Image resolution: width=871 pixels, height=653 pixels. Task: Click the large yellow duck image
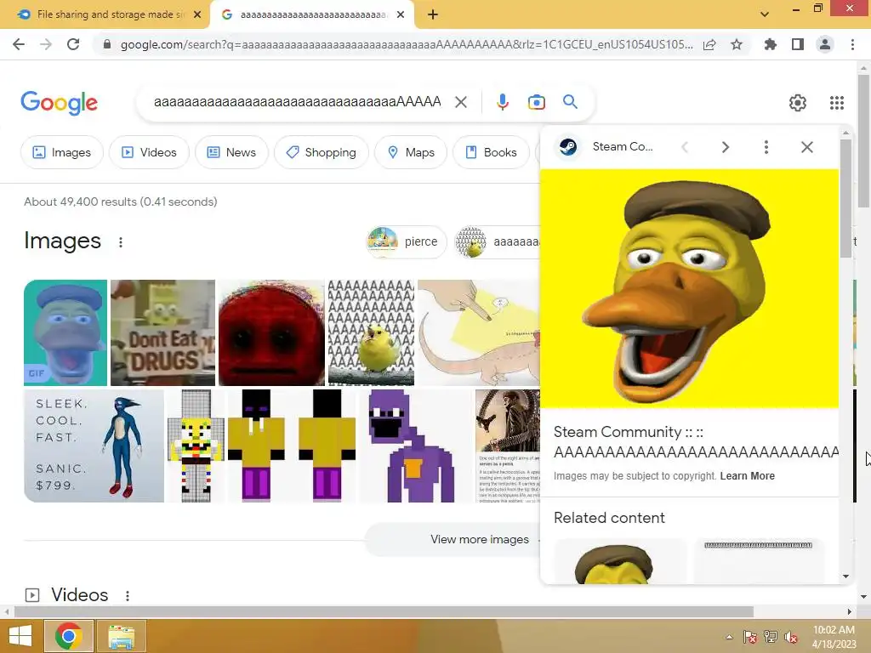pos(689,289)
